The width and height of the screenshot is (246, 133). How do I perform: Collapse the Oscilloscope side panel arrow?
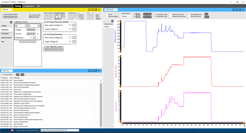click(112, 21)
